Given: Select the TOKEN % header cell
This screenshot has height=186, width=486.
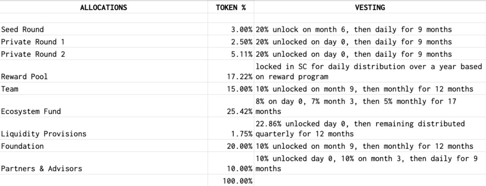Looking at the screenshot, I should point(231,7).
